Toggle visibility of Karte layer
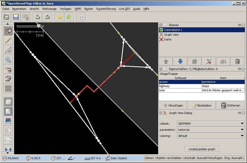Viewport: 247px width, 163px height. point(161,39)
